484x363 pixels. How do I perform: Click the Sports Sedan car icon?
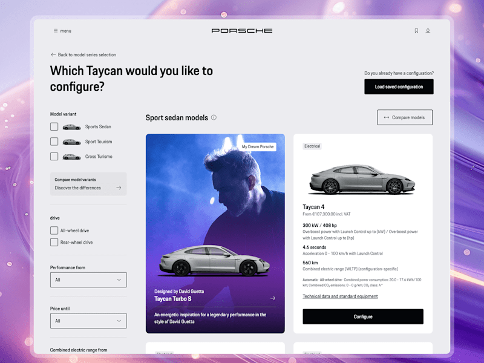(x=71, y=127)
